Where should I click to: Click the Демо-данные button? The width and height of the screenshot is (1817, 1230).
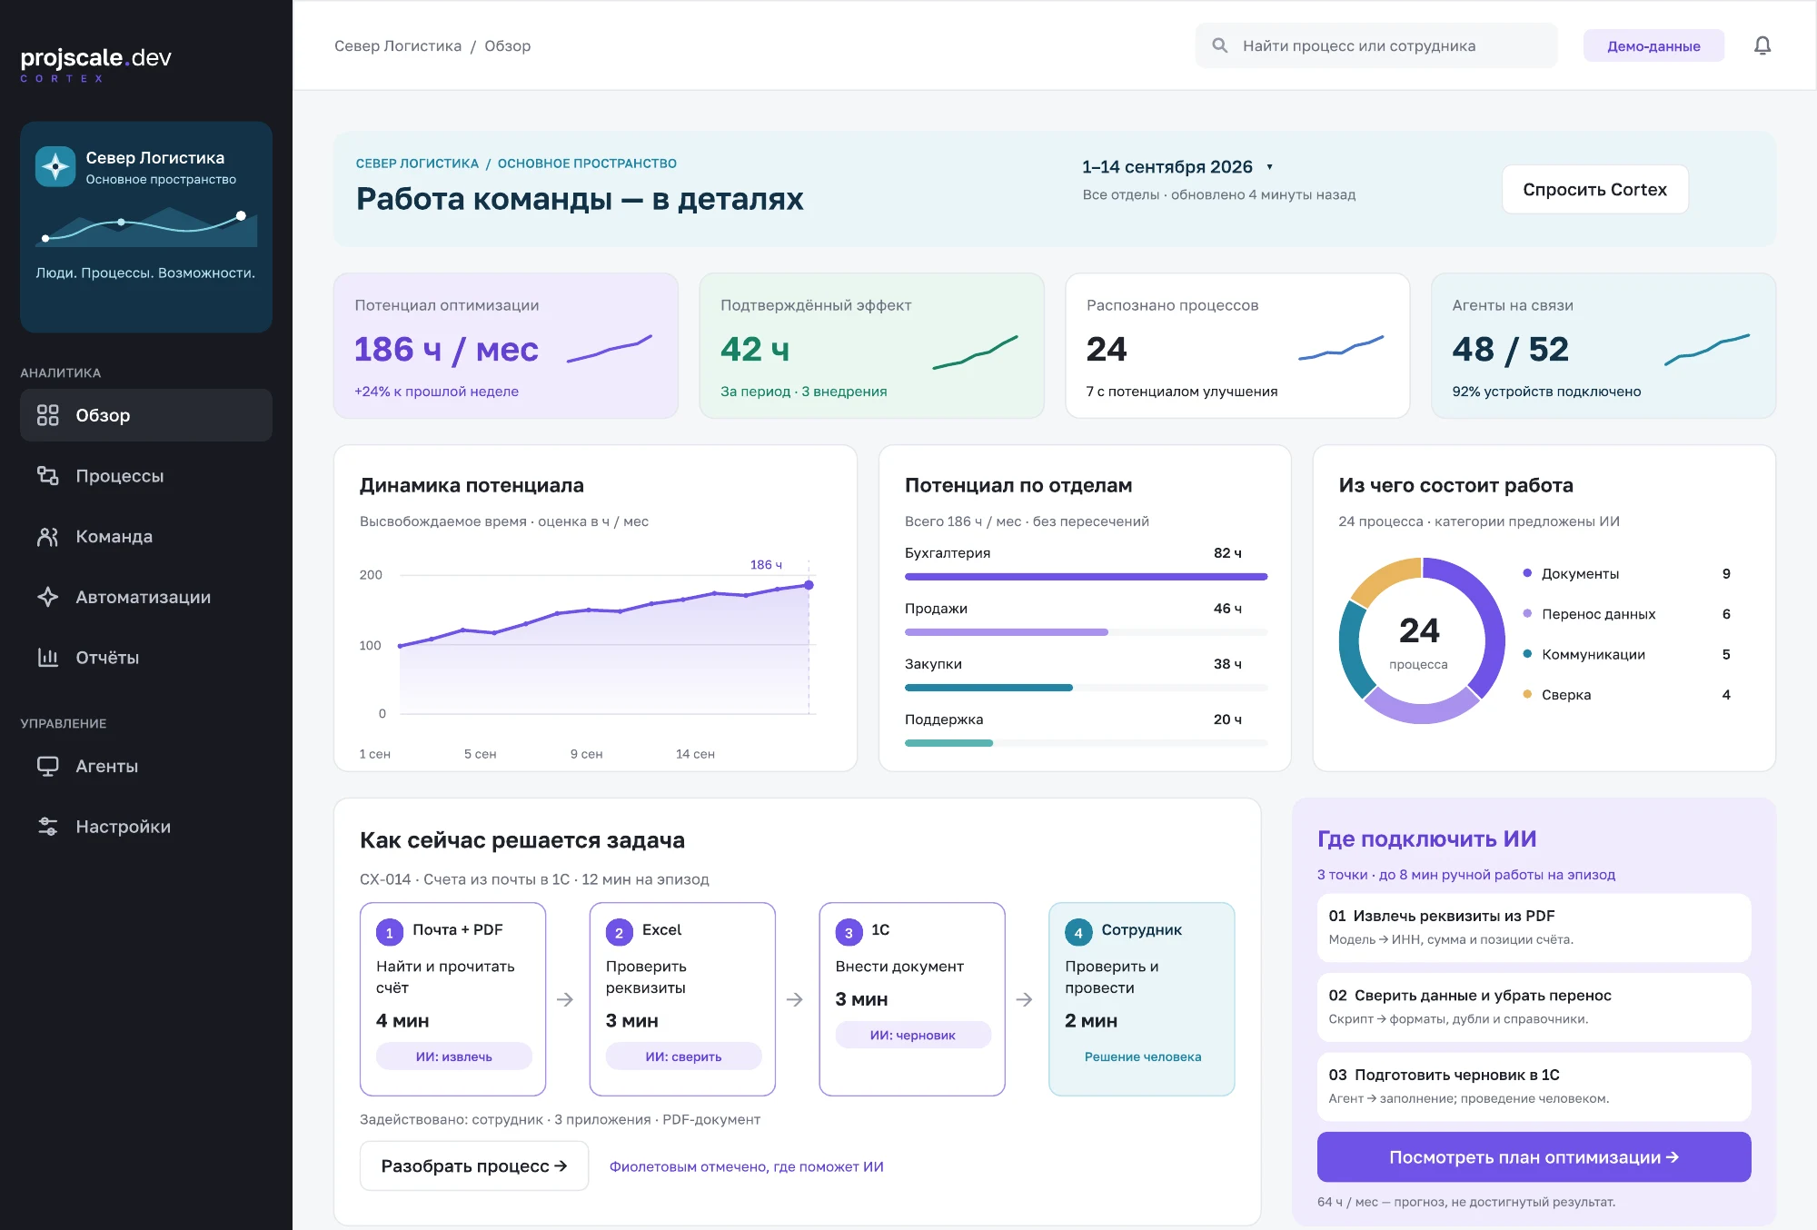click(x=1653, y=45)
